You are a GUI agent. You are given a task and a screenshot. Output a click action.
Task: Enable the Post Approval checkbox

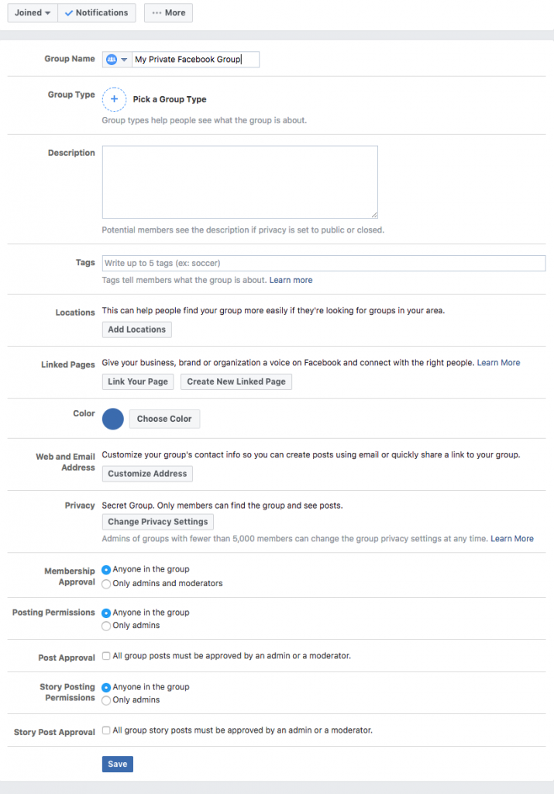(x=106, y=656)
